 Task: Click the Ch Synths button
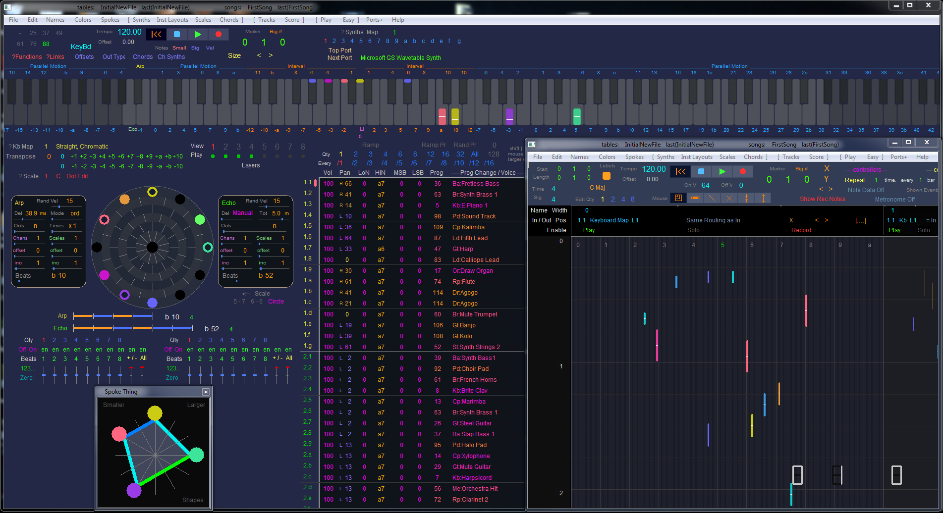pos(171,57)
